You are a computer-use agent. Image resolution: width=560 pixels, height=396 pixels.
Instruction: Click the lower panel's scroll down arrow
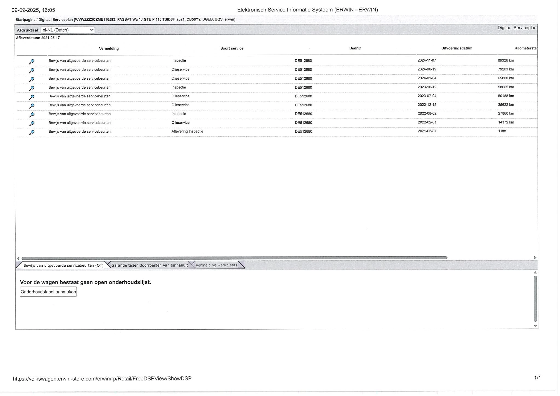coord(535,326)
